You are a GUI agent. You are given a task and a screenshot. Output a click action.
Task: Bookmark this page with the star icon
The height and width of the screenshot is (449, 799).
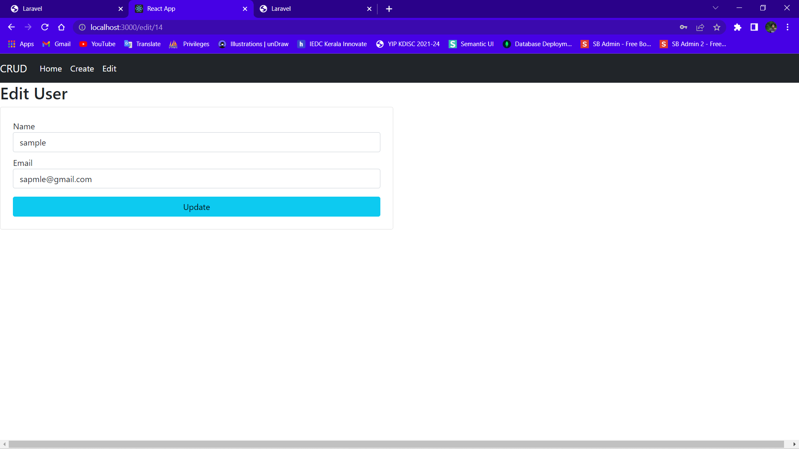(717, 27)
